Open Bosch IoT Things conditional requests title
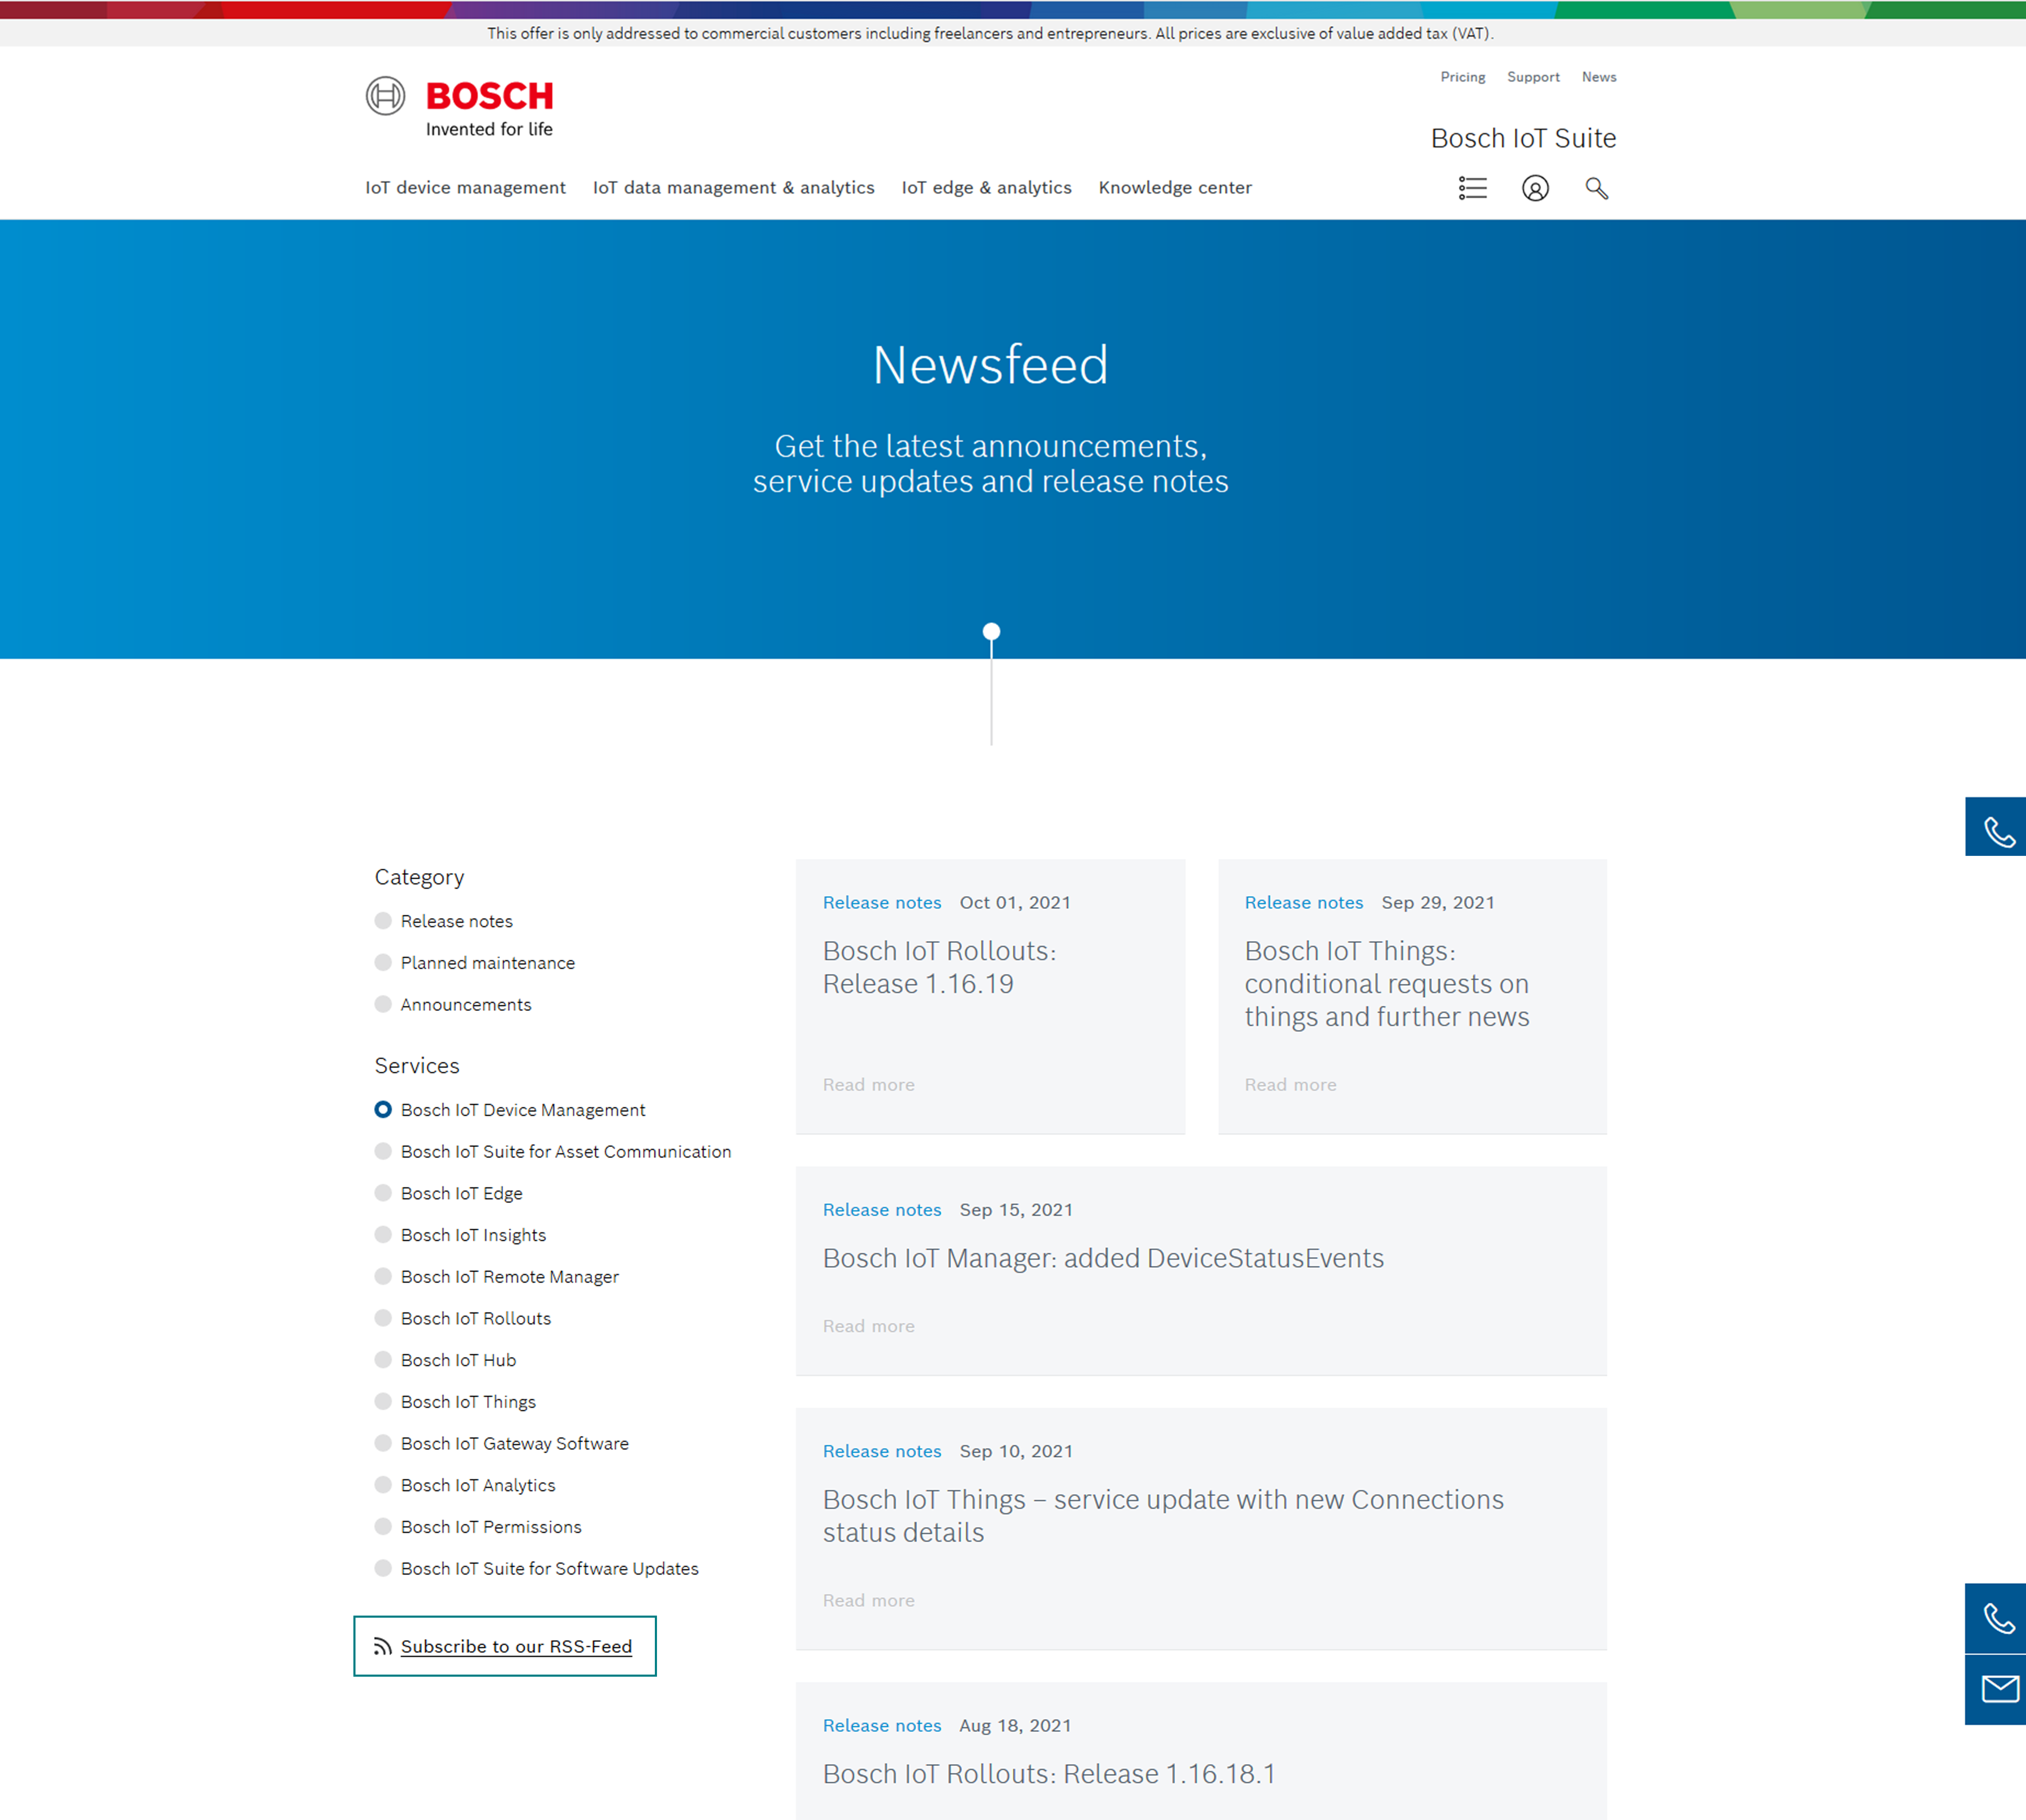 (1387, 984)
